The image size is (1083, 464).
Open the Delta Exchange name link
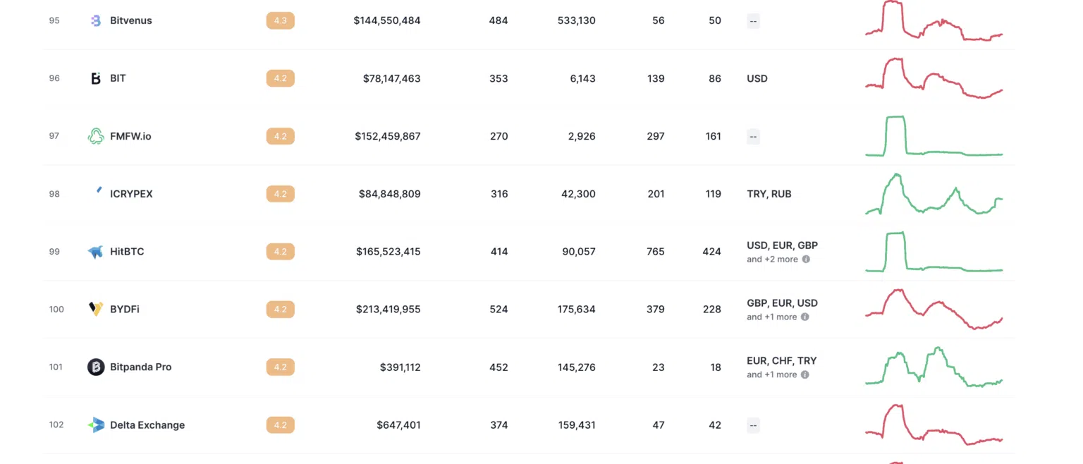(x=147, y=425)
